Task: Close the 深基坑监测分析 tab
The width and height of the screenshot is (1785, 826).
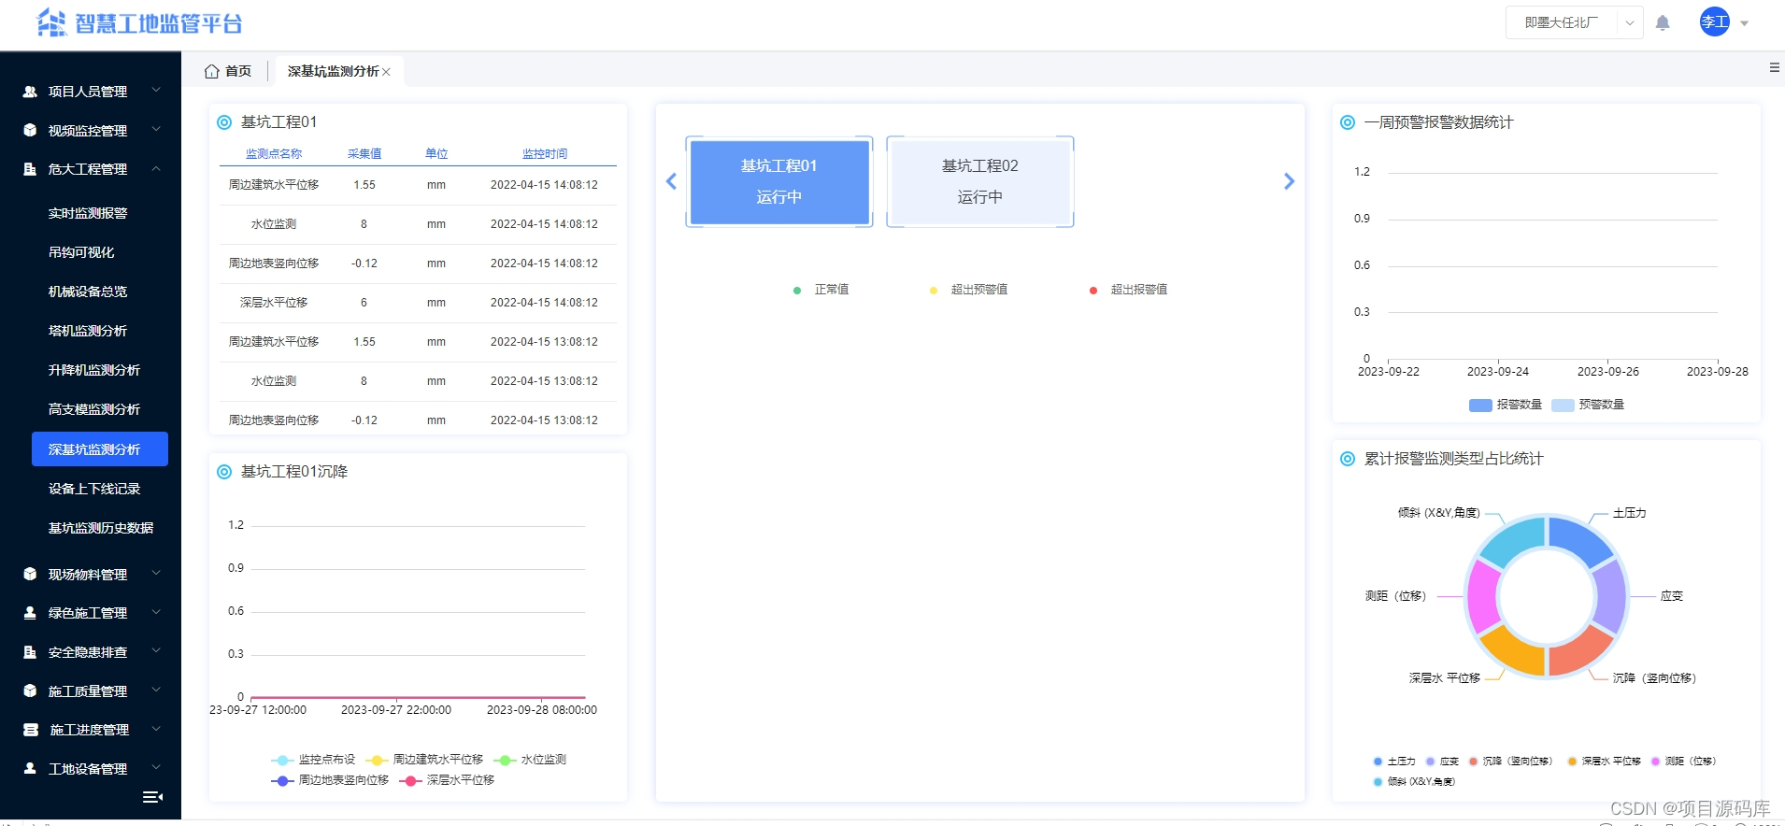Action: pos(386,72)
